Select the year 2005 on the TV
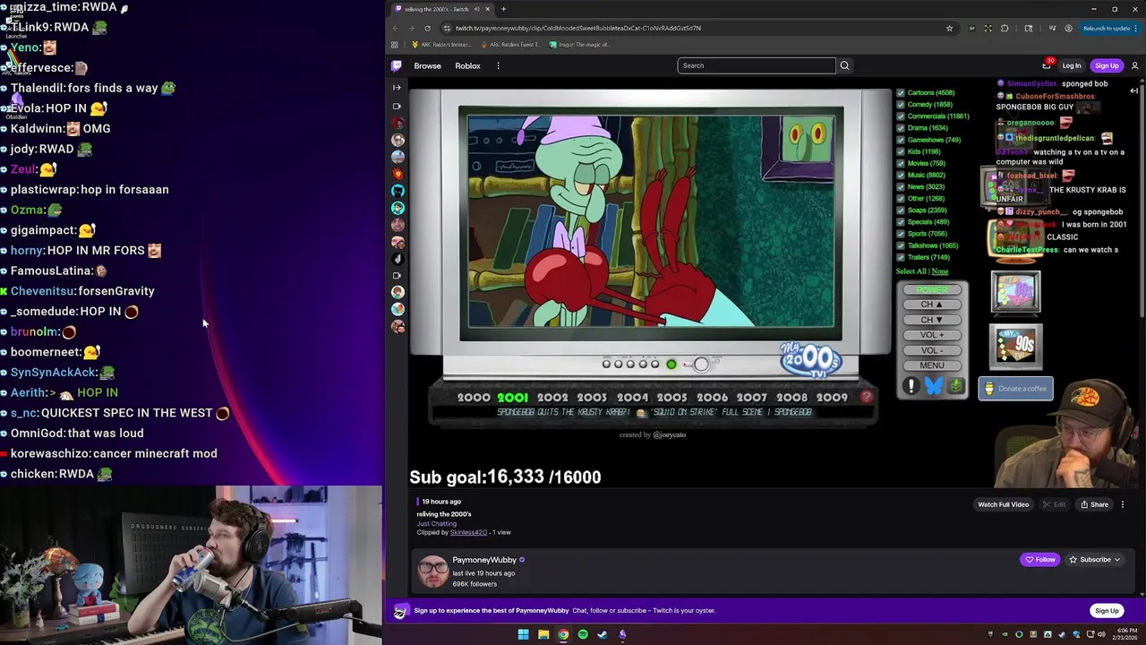1146x645 pixels. 672,398
